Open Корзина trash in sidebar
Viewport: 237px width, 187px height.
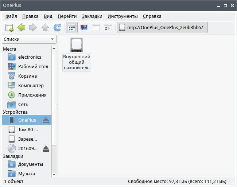point(27,76)
